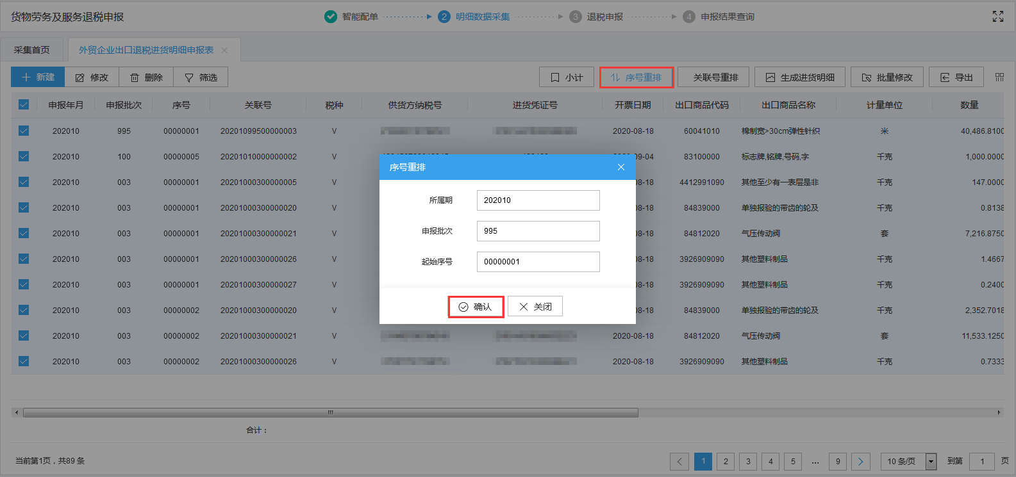Click scrollbar right arrow
Viewport: 1016px width, 477px height.
click(x=999, y=412)
